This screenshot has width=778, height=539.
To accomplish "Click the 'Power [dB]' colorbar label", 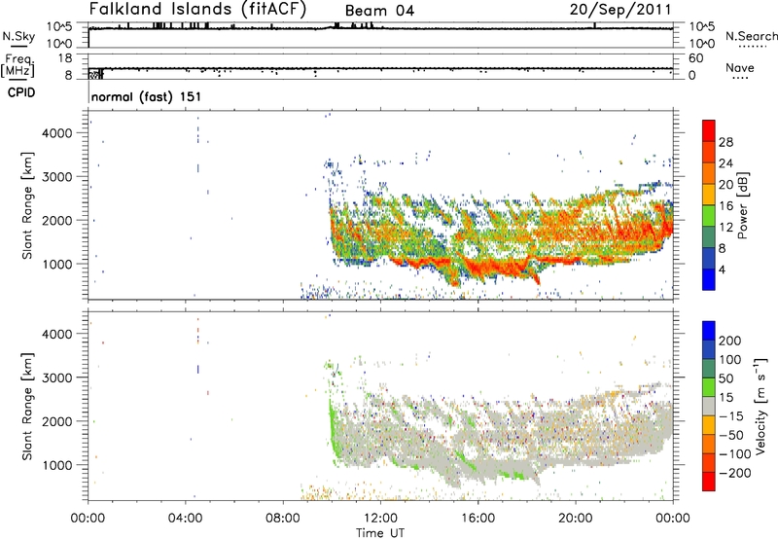I will coord(743,205).
